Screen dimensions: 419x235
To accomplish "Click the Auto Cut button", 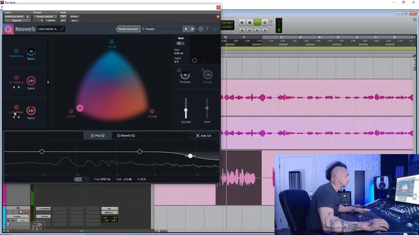I will [x=204, y=136].
